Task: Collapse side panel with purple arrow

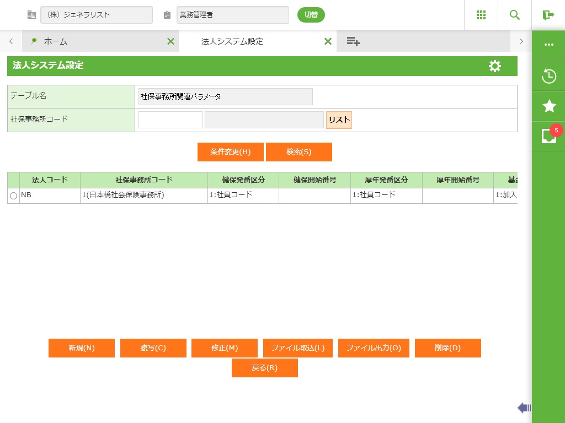Action: 524,408
